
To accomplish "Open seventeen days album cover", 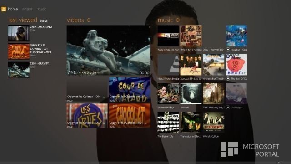I will tap(168, 93).
